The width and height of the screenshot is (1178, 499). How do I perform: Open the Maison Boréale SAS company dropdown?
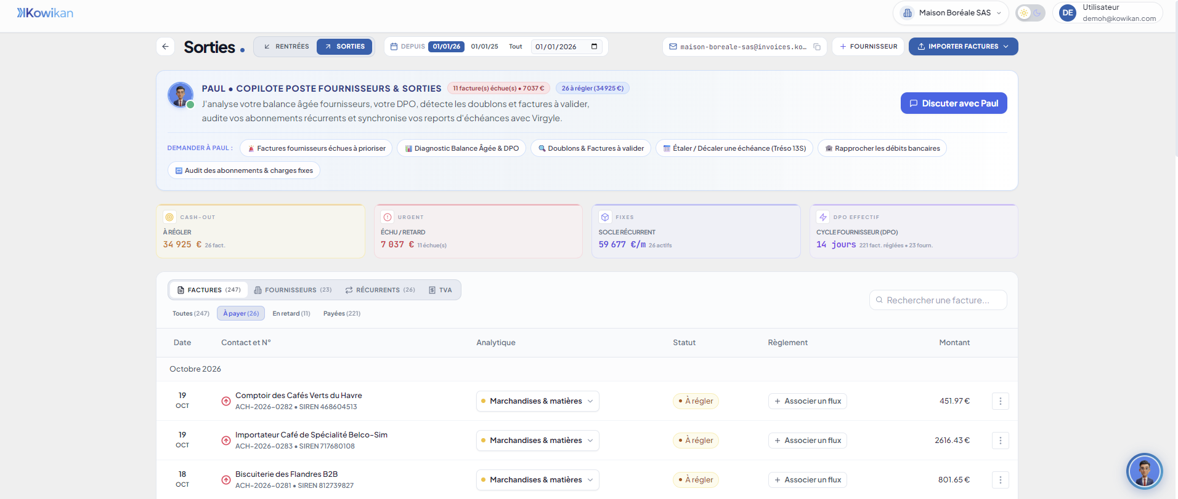[x=951, y=13]
